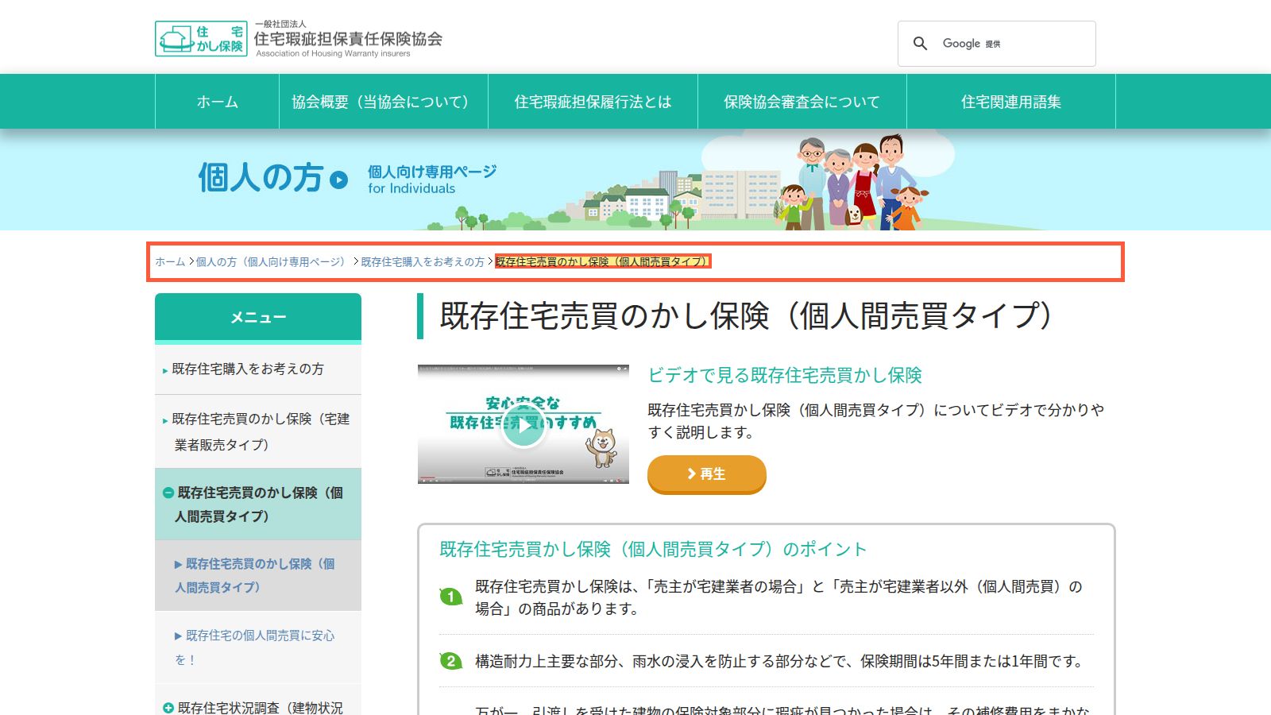Image resolution: width=1271 pixels, height=715 pixels.
Task: Open sub-item 既存住宅売買のかし保険（個人間売買タイプ）
Action: [258, 575]
